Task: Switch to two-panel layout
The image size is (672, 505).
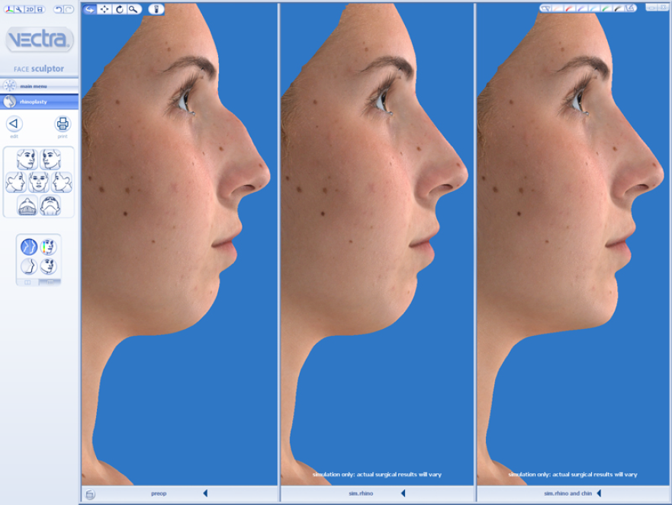Action: pyautogui.click(x=28, y=283)
